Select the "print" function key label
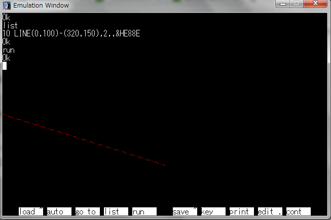 point(241,211)
